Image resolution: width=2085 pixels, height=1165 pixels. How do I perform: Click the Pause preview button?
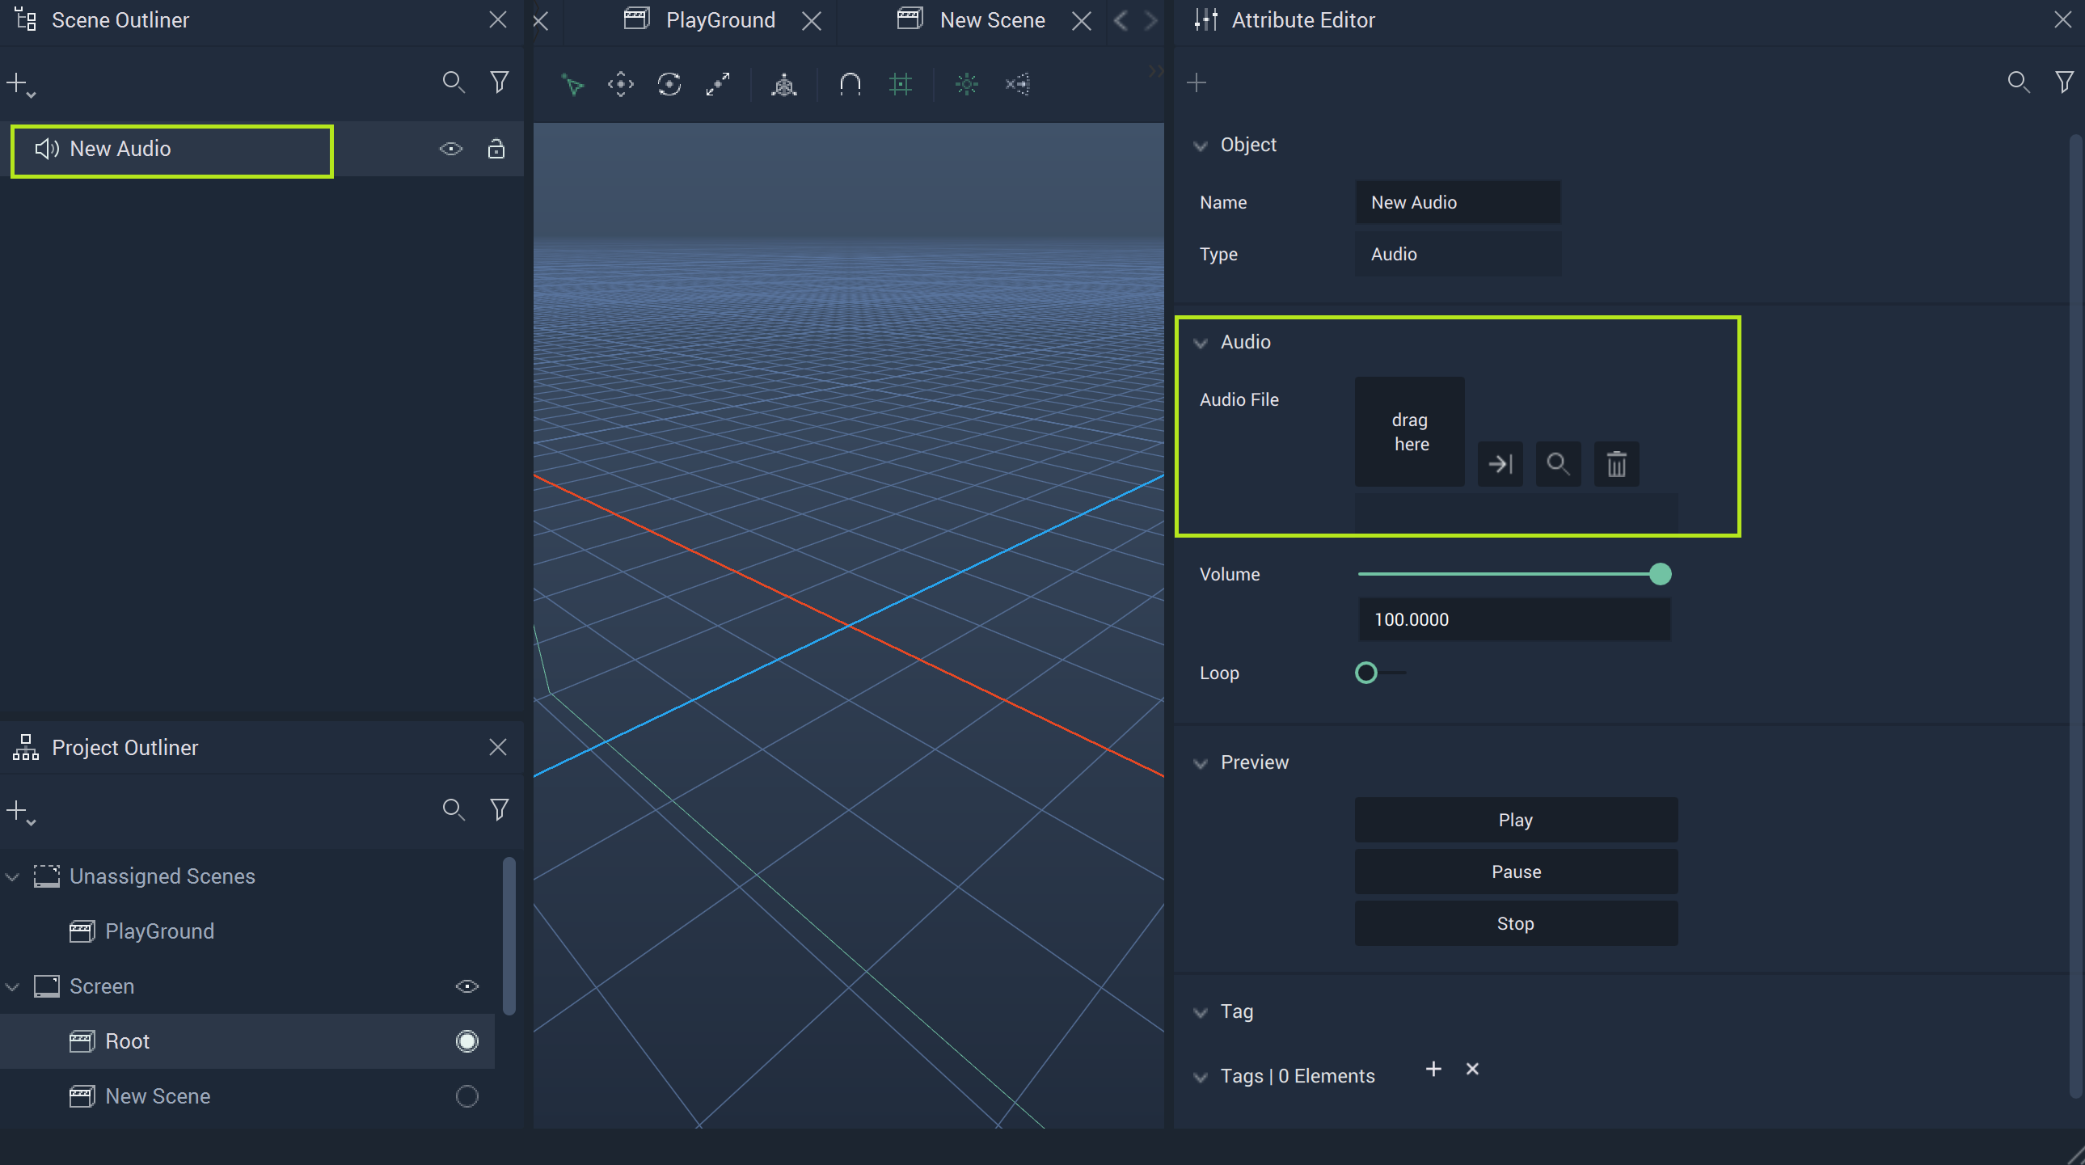click(1516, 872)
